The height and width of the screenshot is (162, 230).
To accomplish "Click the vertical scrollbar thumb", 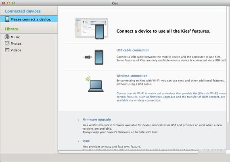I will coord(228,64).
